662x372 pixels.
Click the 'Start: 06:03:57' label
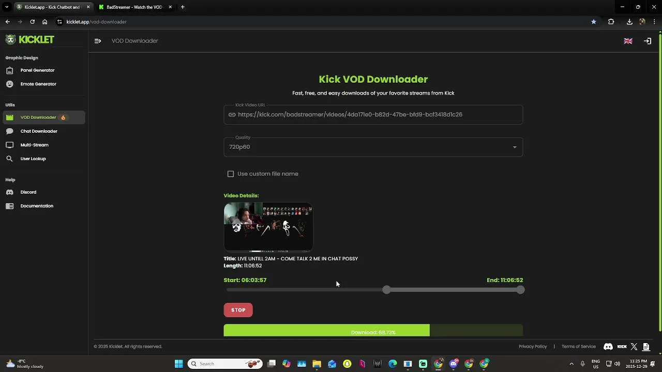coord(245,280)
